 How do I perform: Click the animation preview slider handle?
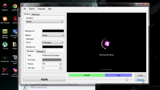(127, 80)
